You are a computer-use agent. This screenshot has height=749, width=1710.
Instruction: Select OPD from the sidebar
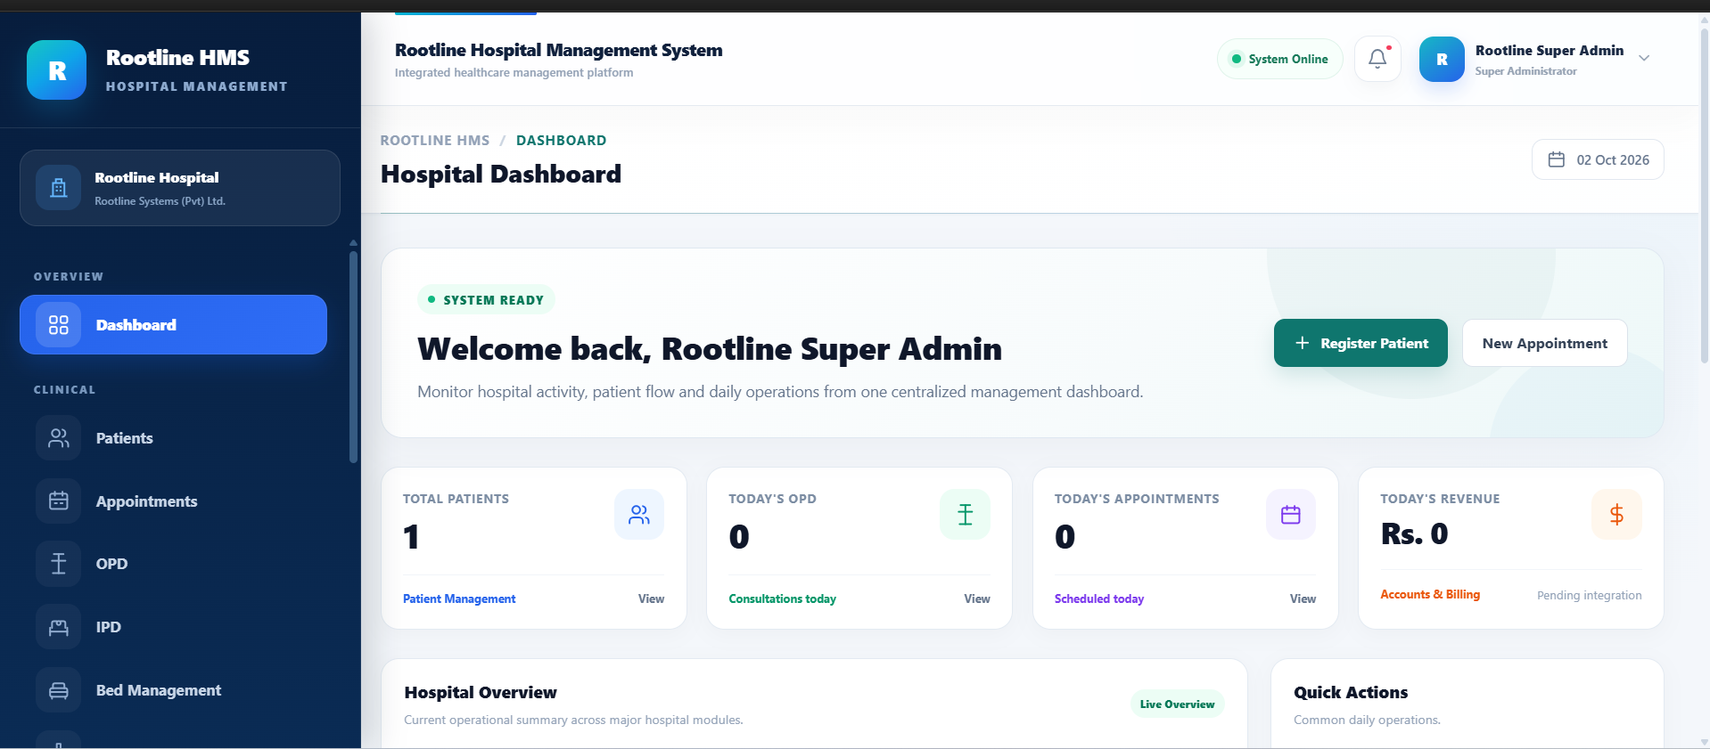coord(173,564)
